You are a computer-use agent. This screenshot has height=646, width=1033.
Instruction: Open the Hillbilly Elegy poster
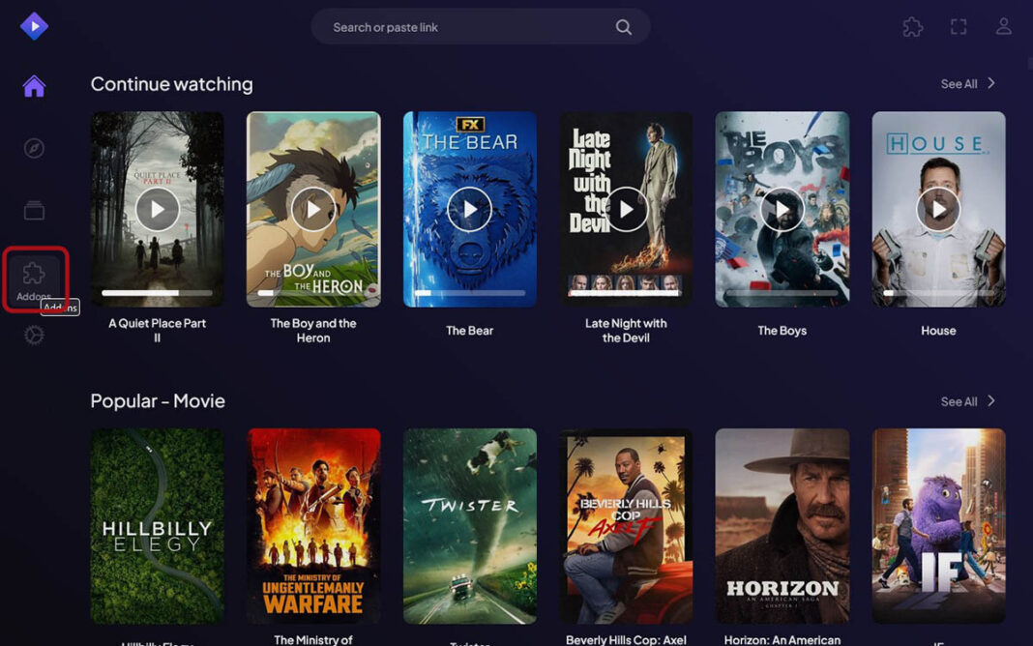[157, 525]
